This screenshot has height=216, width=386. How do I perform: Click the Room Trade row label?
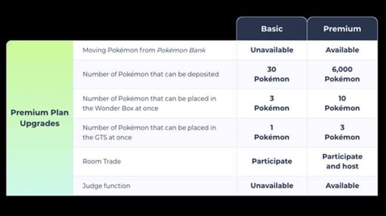click(x=101, y=161)
